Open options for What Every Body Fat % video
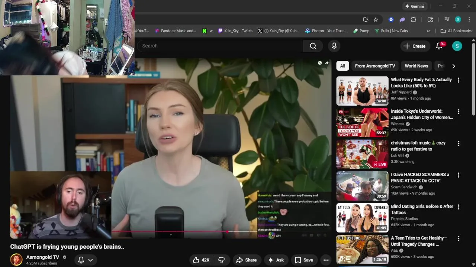This screenshot has width=476, height=267. tap(459, 80)
